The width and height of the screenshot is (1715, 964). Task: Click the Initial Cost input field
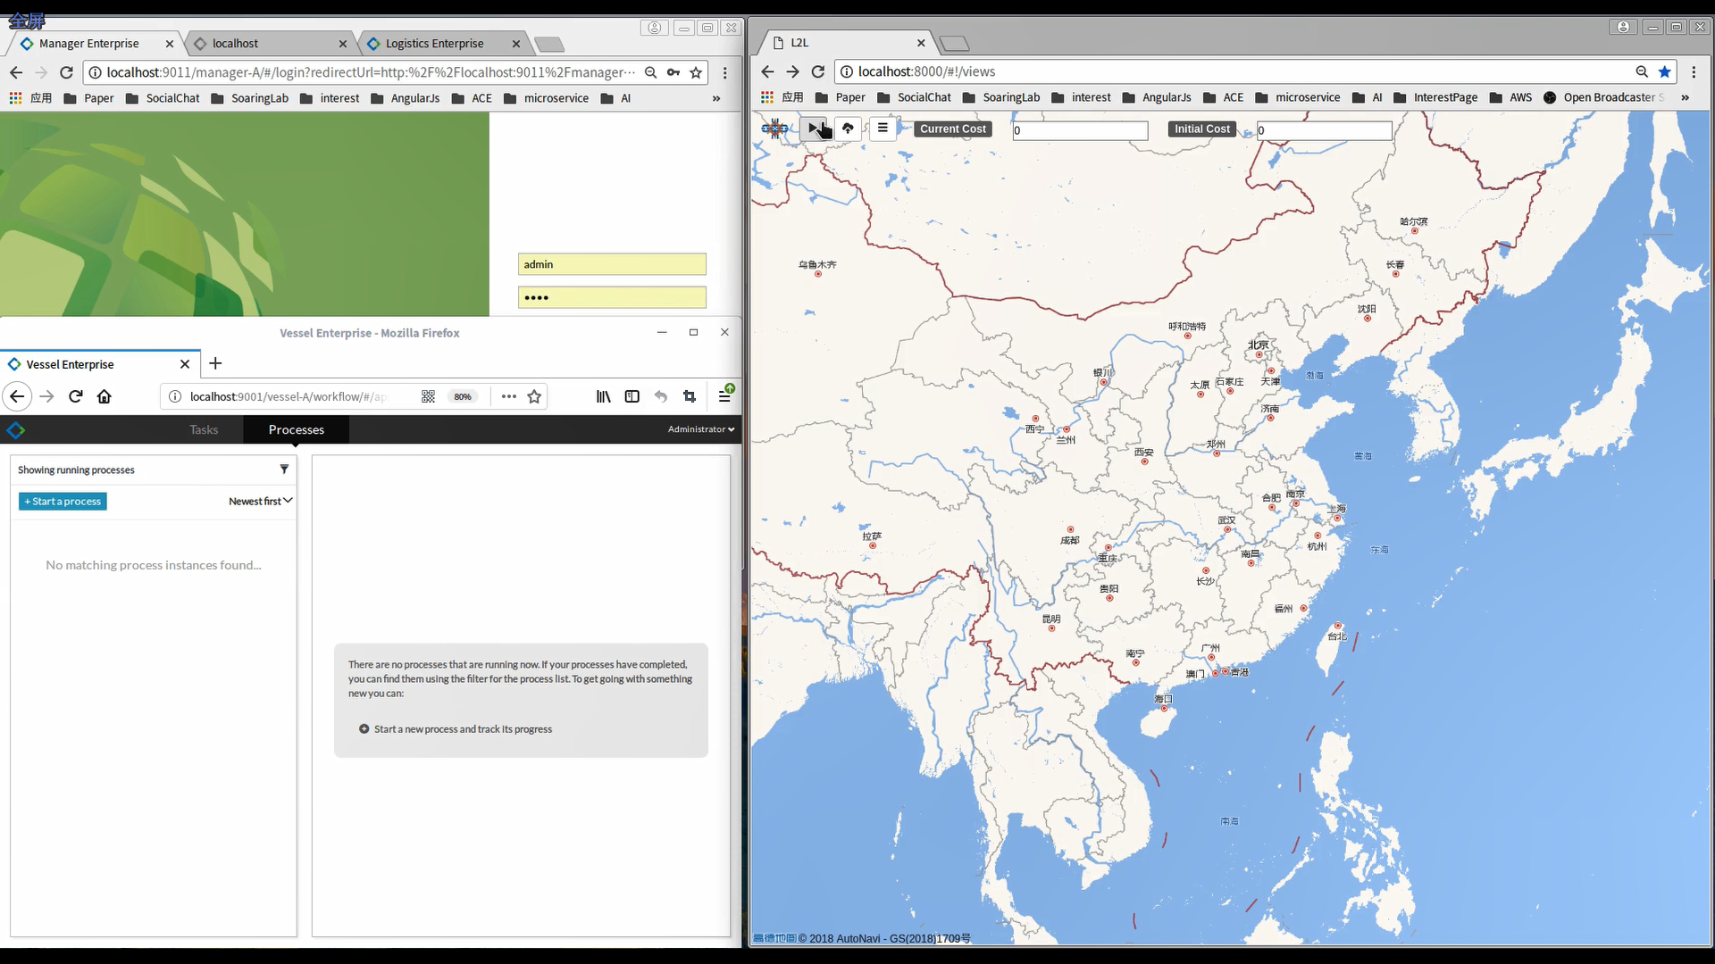[1325, 130]
